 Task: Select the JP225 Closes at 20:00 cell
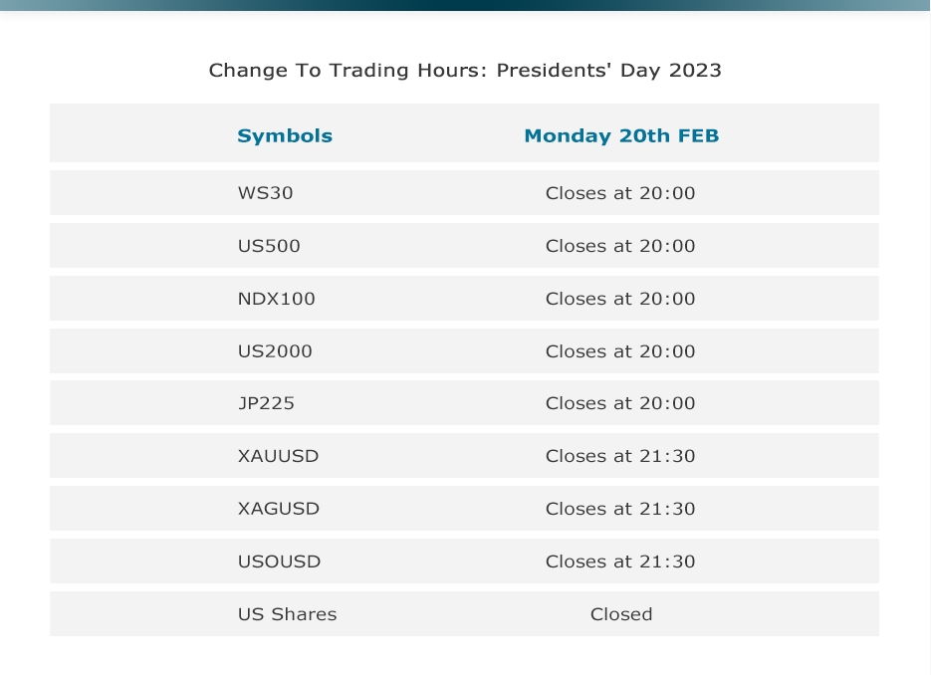(620, 403)
